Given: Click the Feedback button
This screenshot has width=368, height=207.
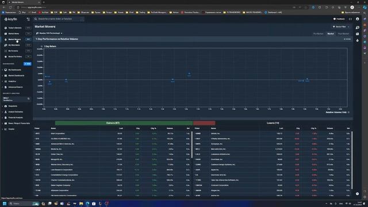Looking at the screenshot, I should tap(339, 19).
